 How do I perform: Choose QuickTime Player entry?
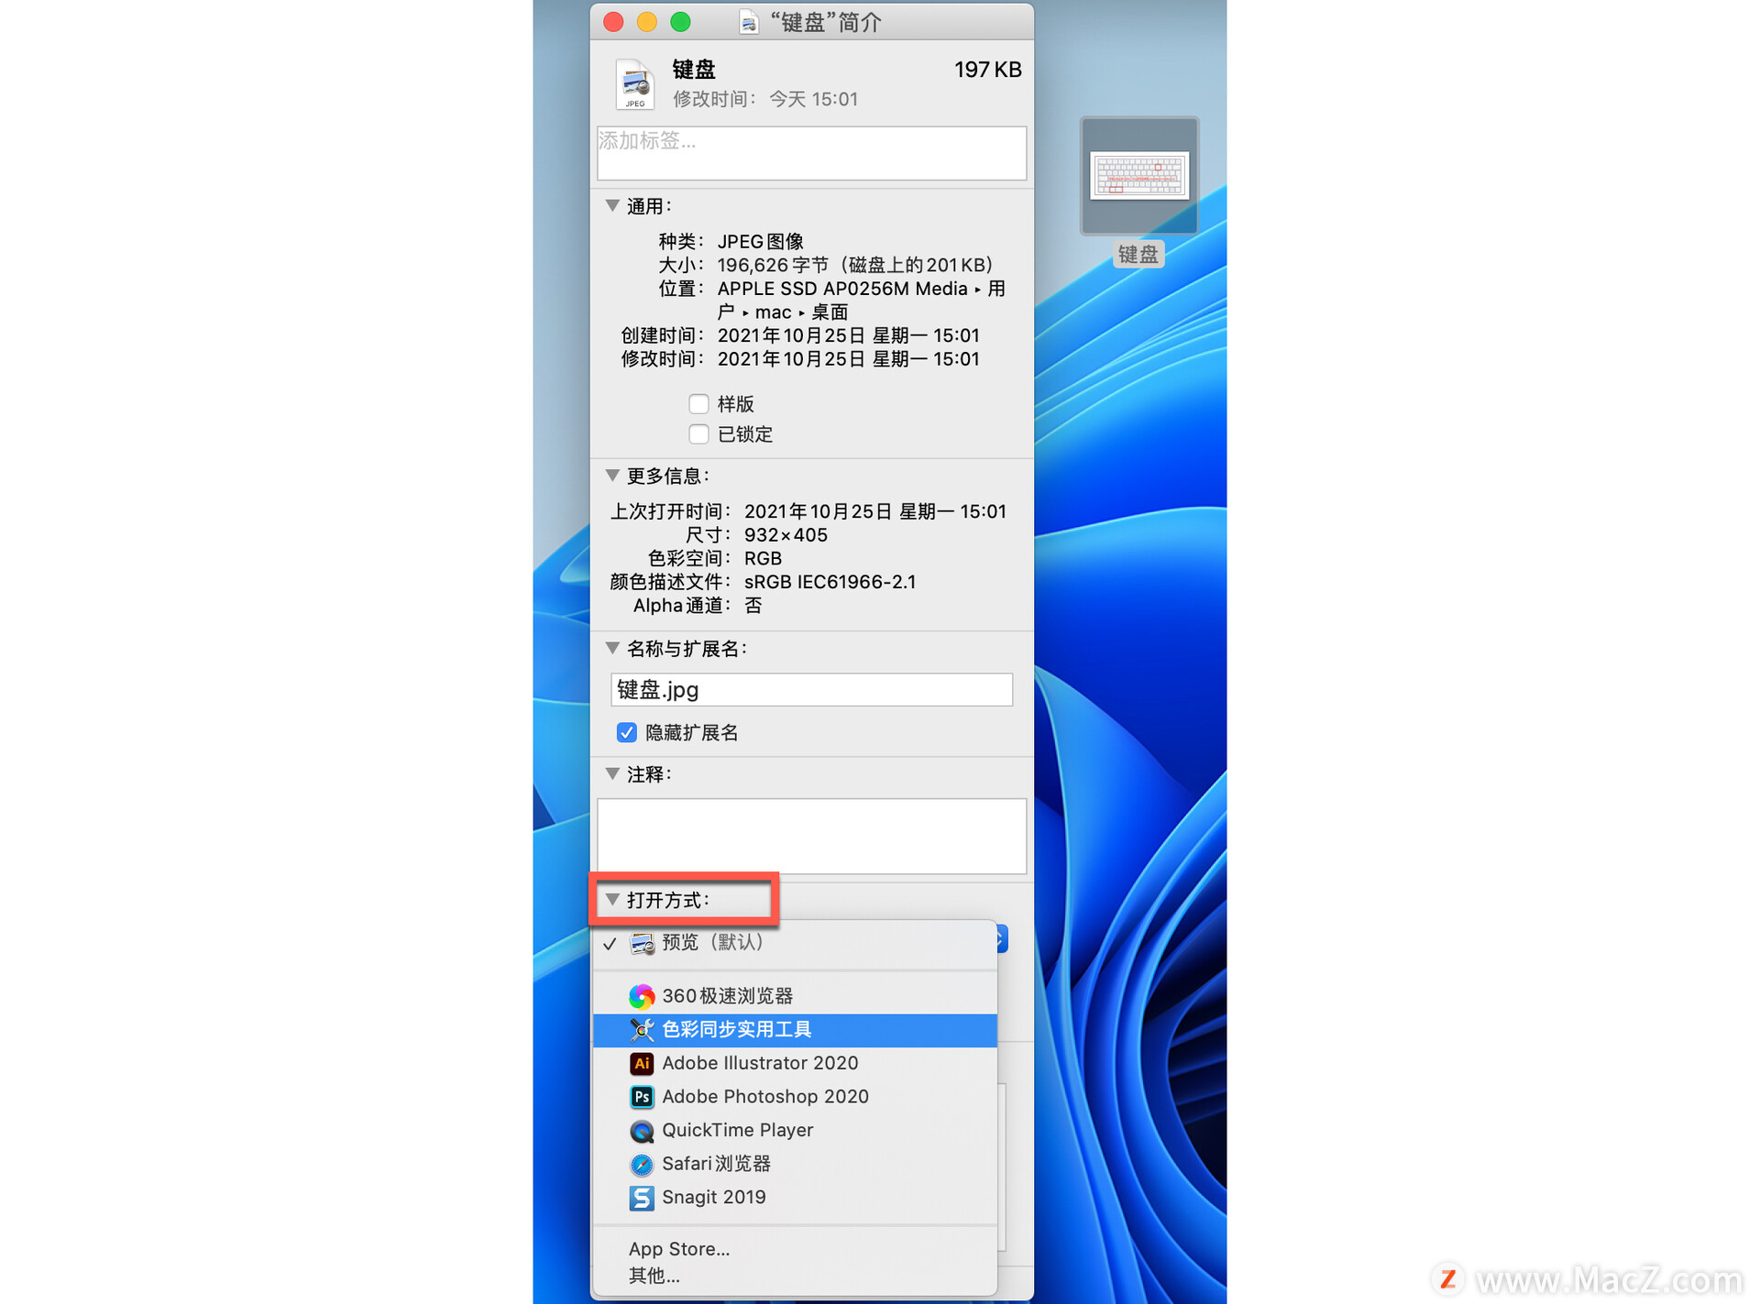[795, 1131]
